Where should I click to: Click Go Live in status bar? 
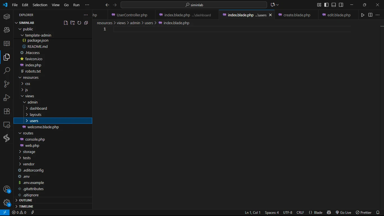[x=343, y=213]
